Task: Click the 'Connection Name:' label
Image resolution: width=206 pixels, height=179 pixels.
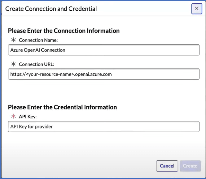Action: pyautogui.click(x=38, y=40)
